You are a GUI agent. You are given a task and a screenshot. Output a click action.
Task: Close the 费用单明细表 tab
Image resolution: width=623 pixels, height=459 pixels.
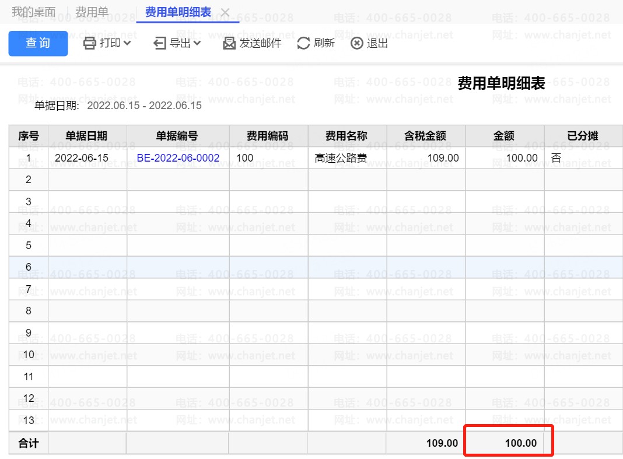pyautogui.click(x=225, y=12)
